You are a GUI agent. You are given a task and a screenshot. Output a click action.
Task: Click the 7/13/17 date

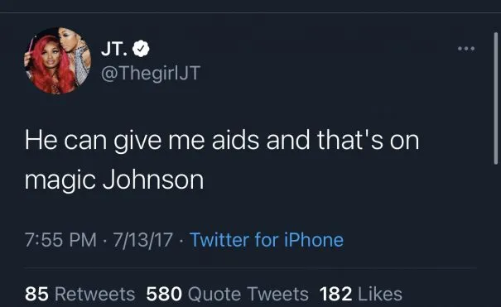(x=142, y=240)
